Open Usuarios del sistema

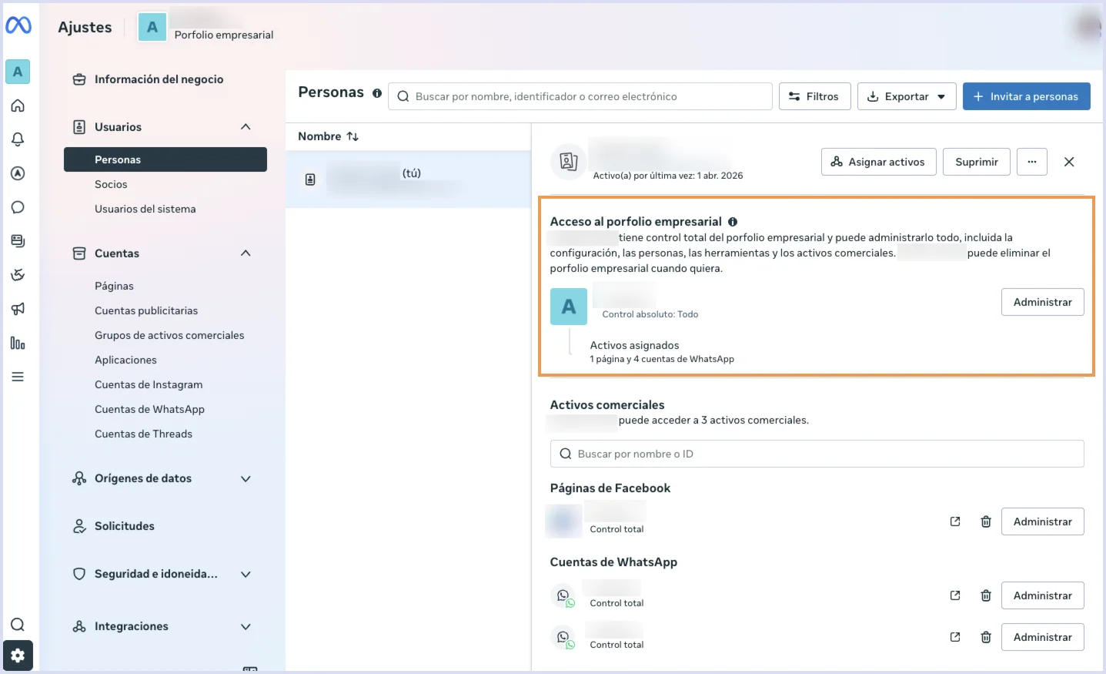pos(145,209)
